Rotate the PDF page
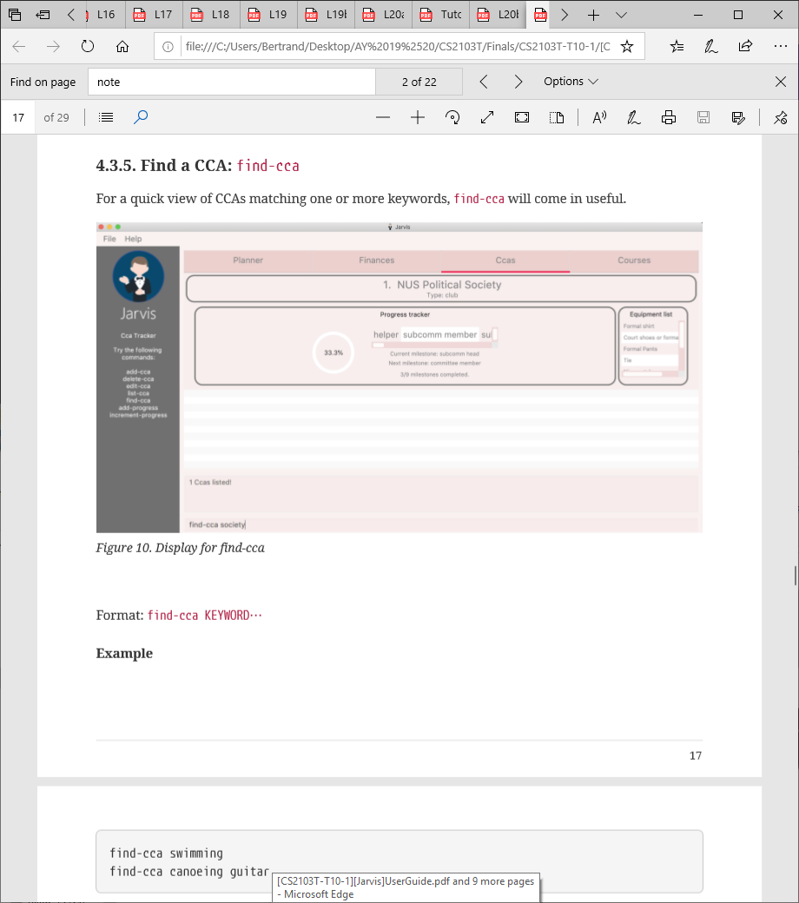 click(x=452, y=117)
